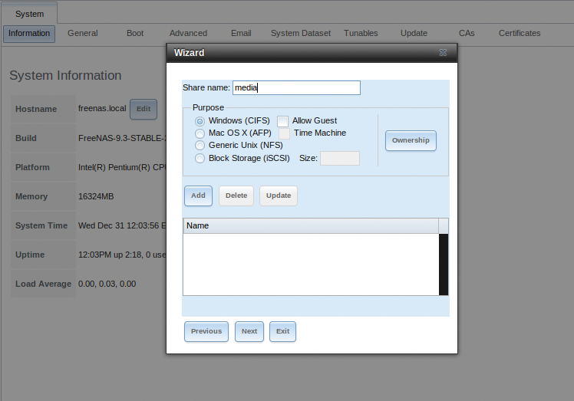Open the General sub-tab
This screenshot has width=574, height=401.
(83, 33)
